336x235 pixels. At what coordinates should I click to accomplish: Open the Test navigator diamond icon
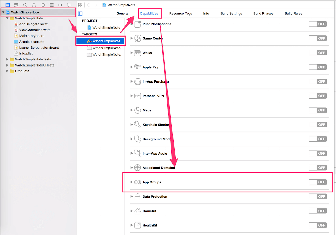pos(43,5)
